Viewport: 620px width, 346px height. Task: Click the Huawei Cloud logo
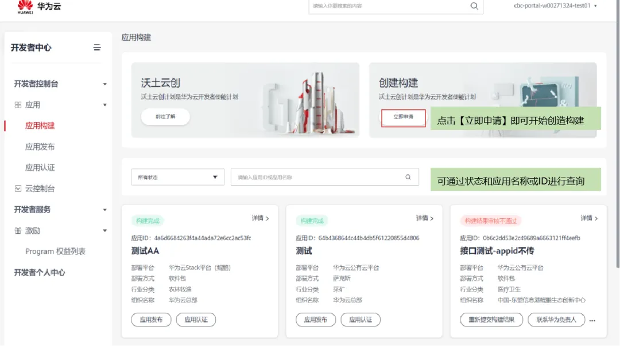coord(39,7)
